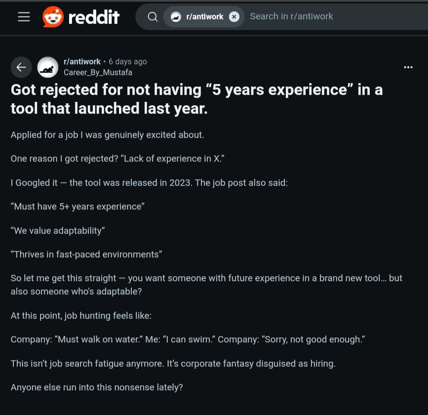Go back using the left arrow button
This screenshot has width=428, height=415.
(x=21, y=67)
